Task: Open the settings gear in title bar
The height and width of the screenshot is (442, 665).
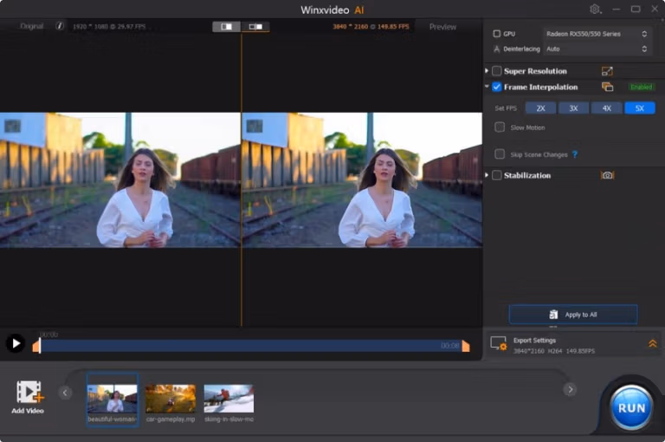Action: (596, 9)
